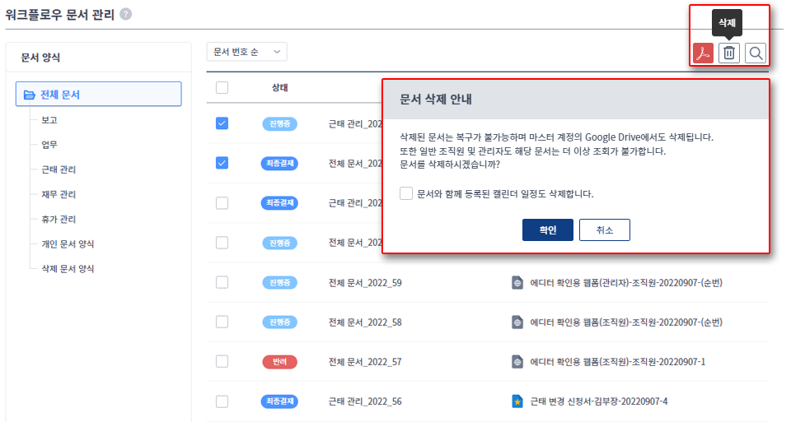Toggle the select-all header checkbox

click(x=222, y=88)
